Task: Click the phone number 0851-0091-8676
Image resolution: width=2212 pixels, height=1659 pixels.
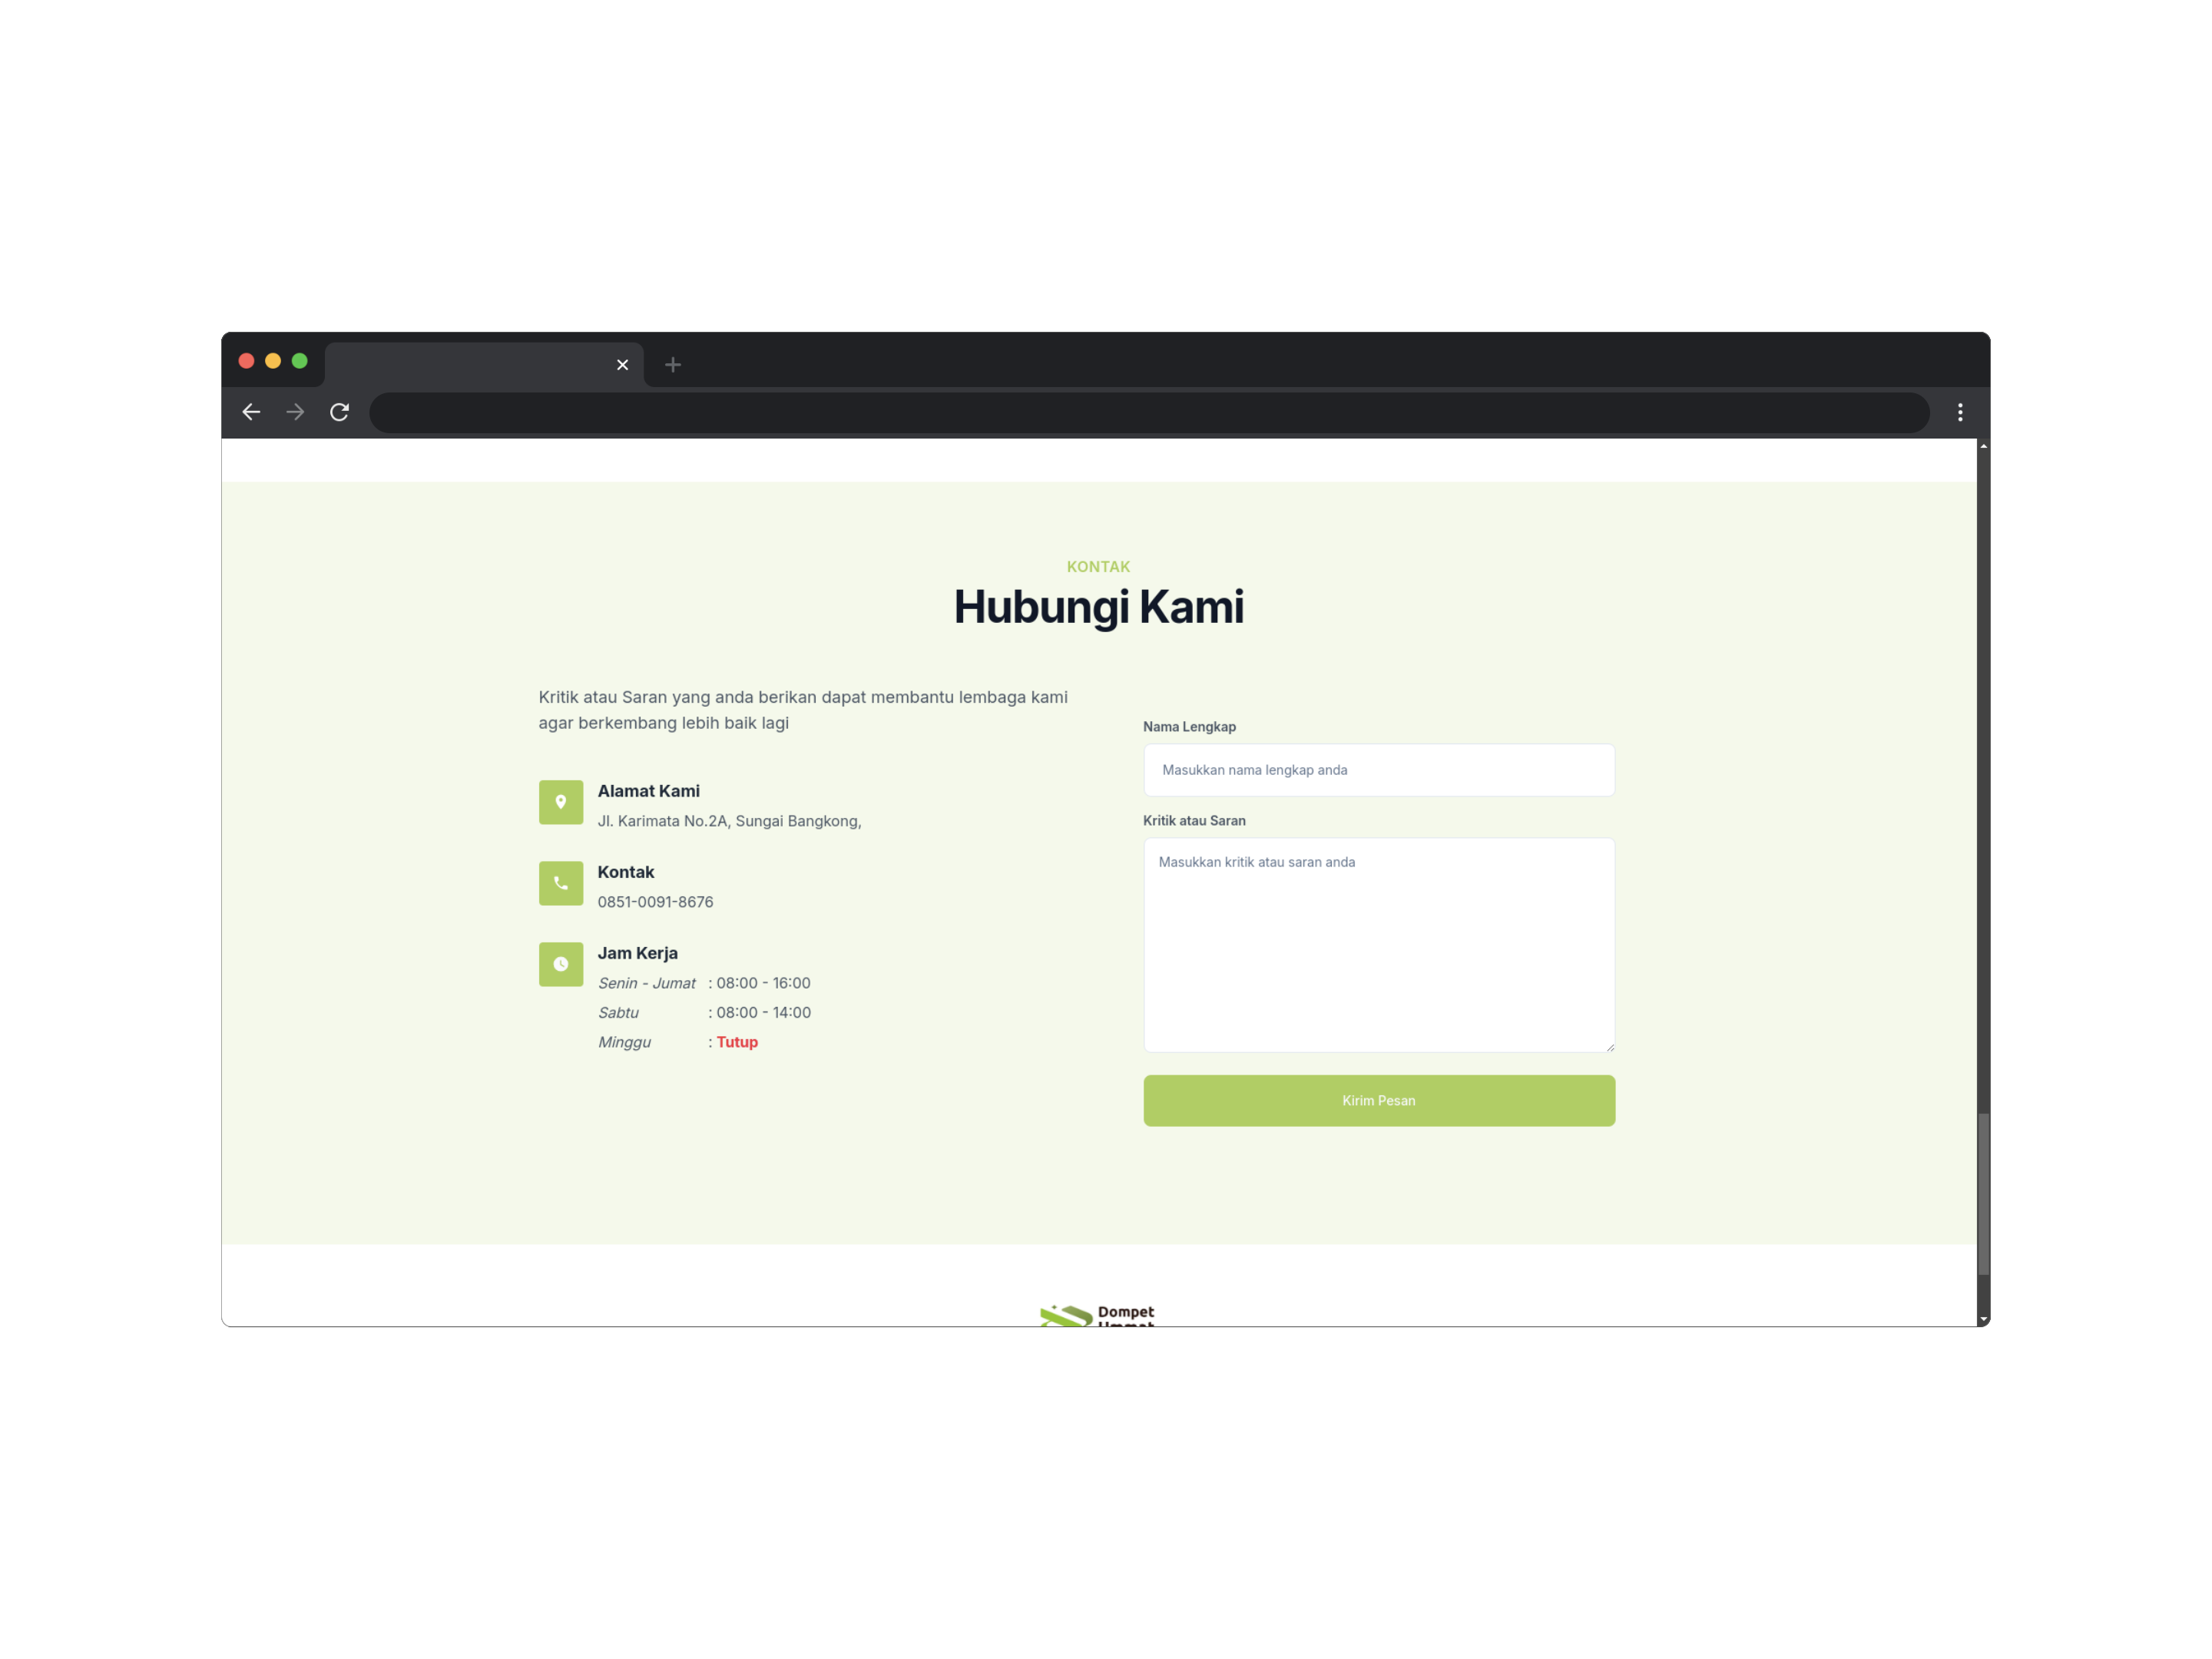Action: (655, 902)
